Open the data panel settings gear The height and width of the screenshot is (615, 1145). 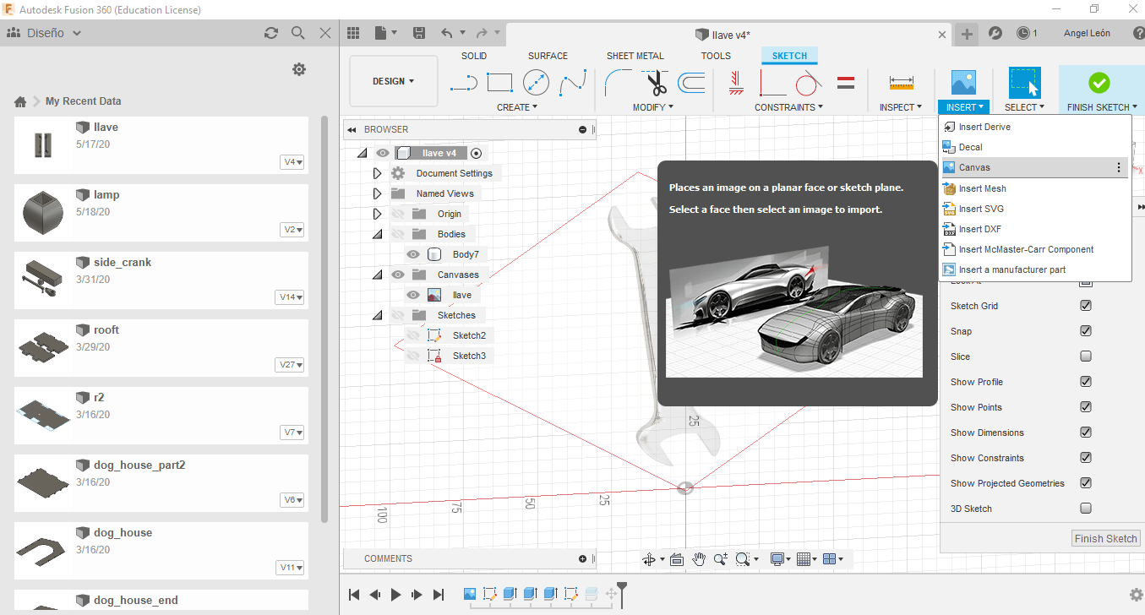(298, 69)
